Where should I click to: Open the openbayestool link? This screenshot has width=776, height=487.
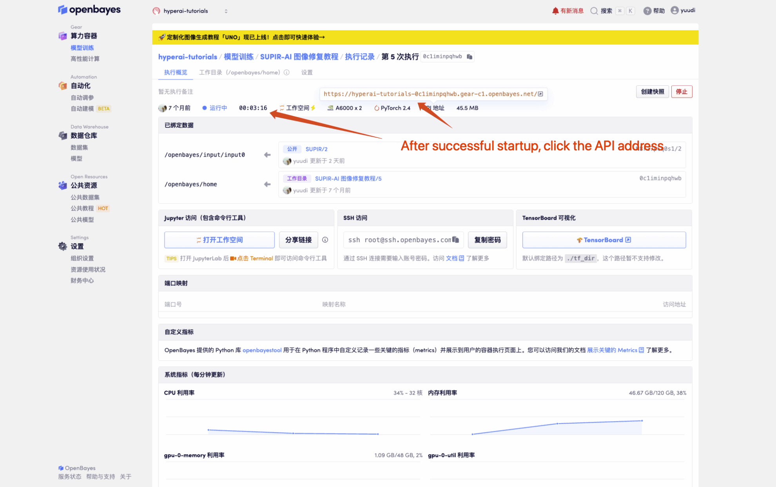[x=262, y=350]
